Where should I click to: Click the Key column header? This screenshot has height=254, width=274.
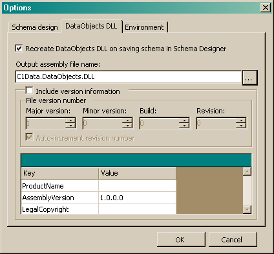pyautogui.click(x=60, y=173)
